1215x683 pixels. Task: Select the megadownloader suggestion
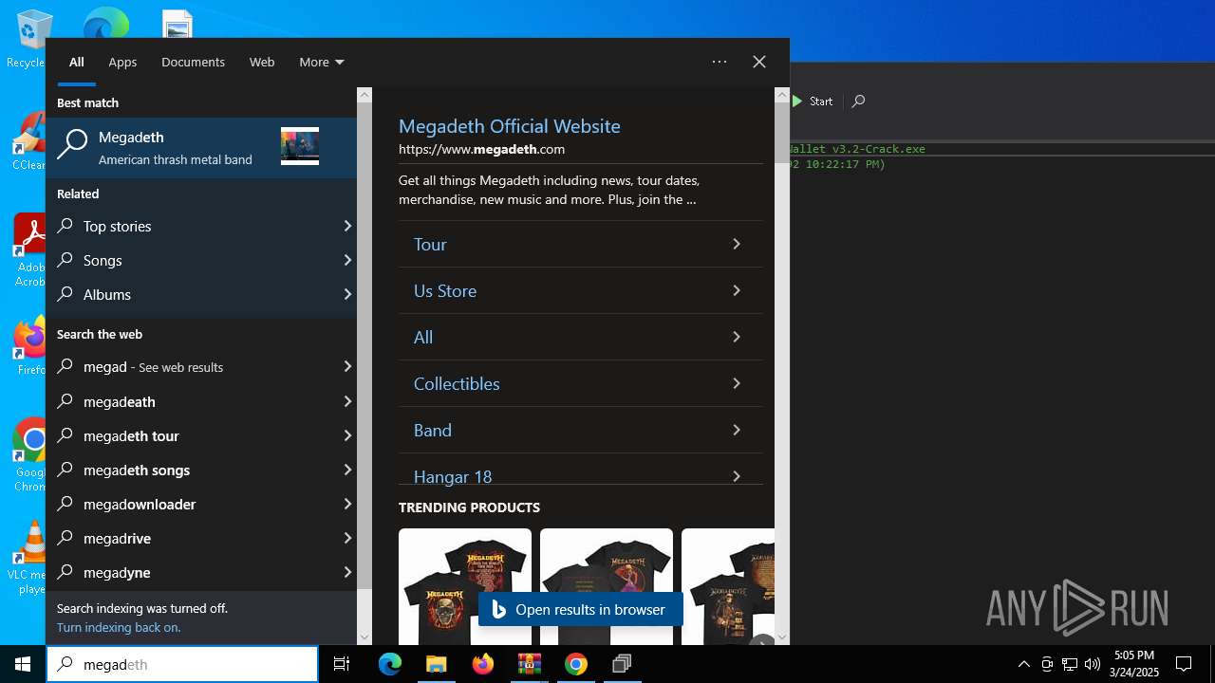point(201,504)
